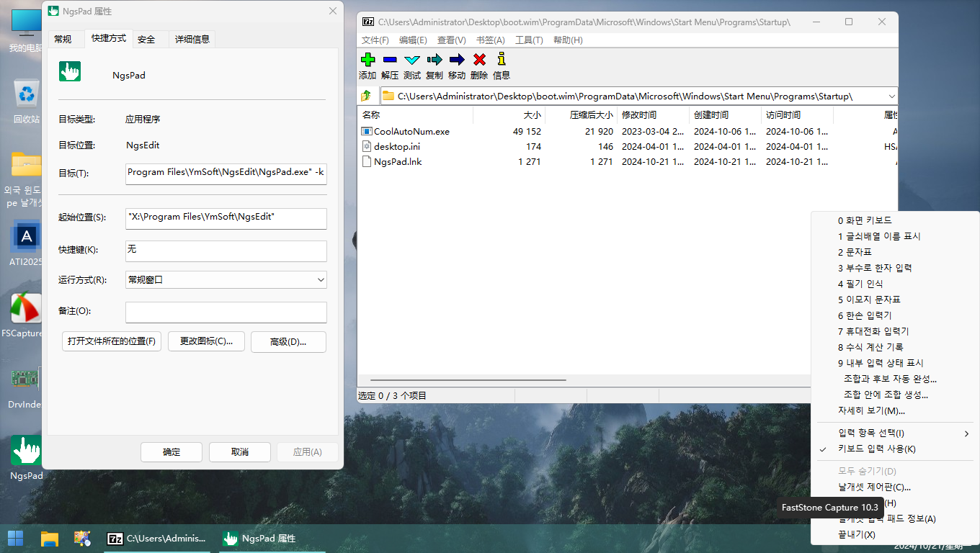Click the 我的电脑 desktop icon

click(27, 24)
